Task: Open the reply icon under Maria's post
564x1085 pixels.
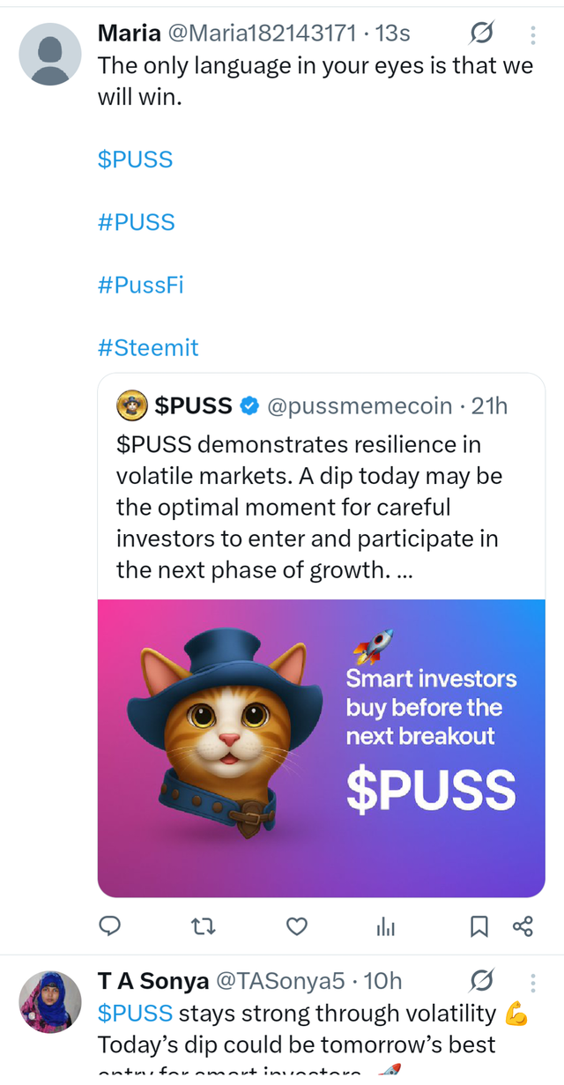Action: point(109,925)
